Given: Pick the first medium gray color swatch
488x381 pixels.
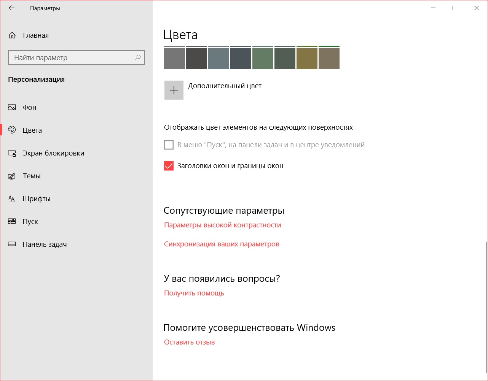Looking at the screenshot, I should pos(174,58).
